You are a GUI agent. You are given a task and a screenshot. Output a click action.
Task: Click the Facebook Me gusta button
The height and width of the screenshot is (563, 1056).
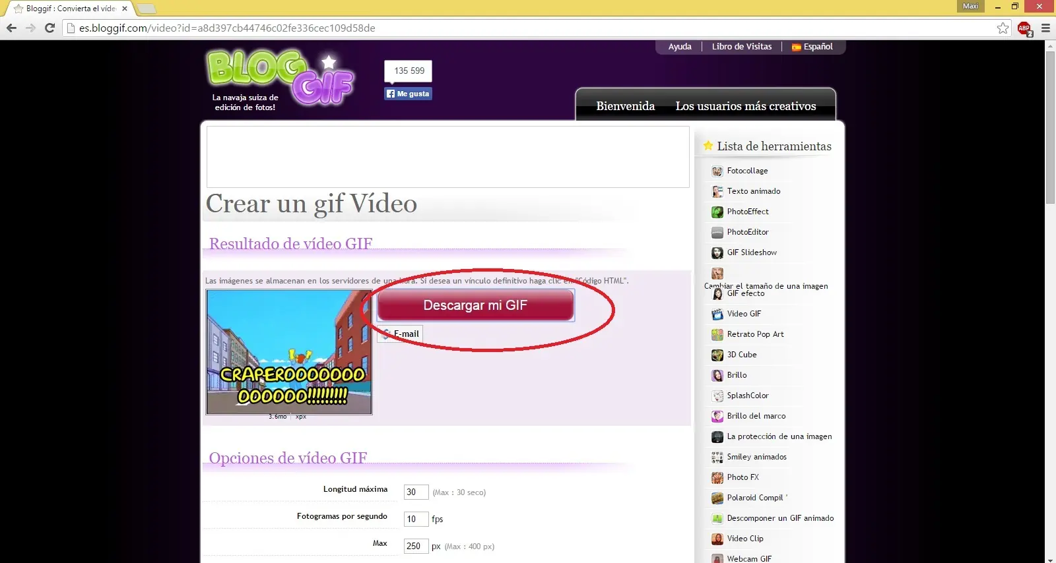click(408, 94)
